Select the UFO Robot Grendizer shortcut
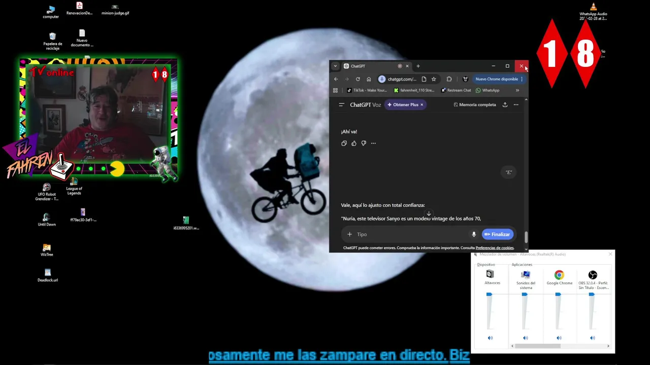This screenshot has width=650, height=365. [x=47, y=192]
